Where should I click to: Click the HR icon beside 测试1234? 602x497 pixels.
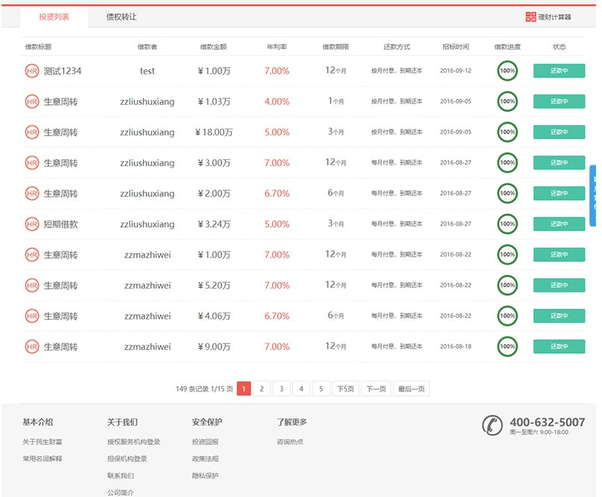tap(32, 71)
